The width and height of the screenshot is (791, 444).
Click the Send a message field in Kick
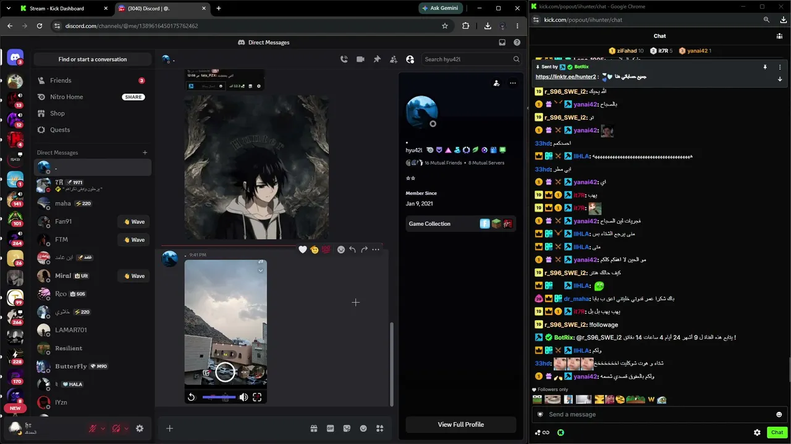[x=659, y=414]
